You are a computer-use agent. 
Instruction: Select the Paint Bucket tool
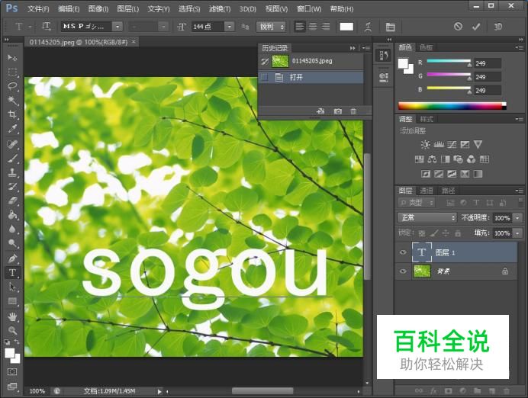12,215
